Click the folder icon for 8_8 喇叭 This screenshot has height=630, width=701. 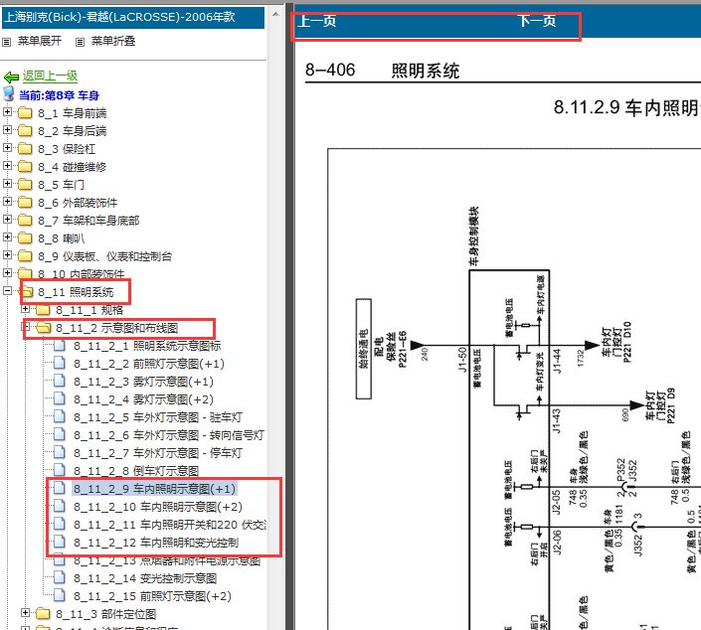tap(25, 237)
